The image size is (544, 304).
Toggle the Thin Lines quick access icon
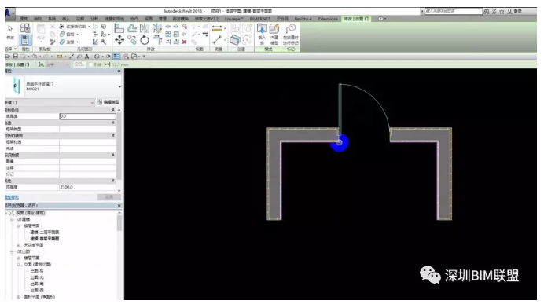point(116,56)
